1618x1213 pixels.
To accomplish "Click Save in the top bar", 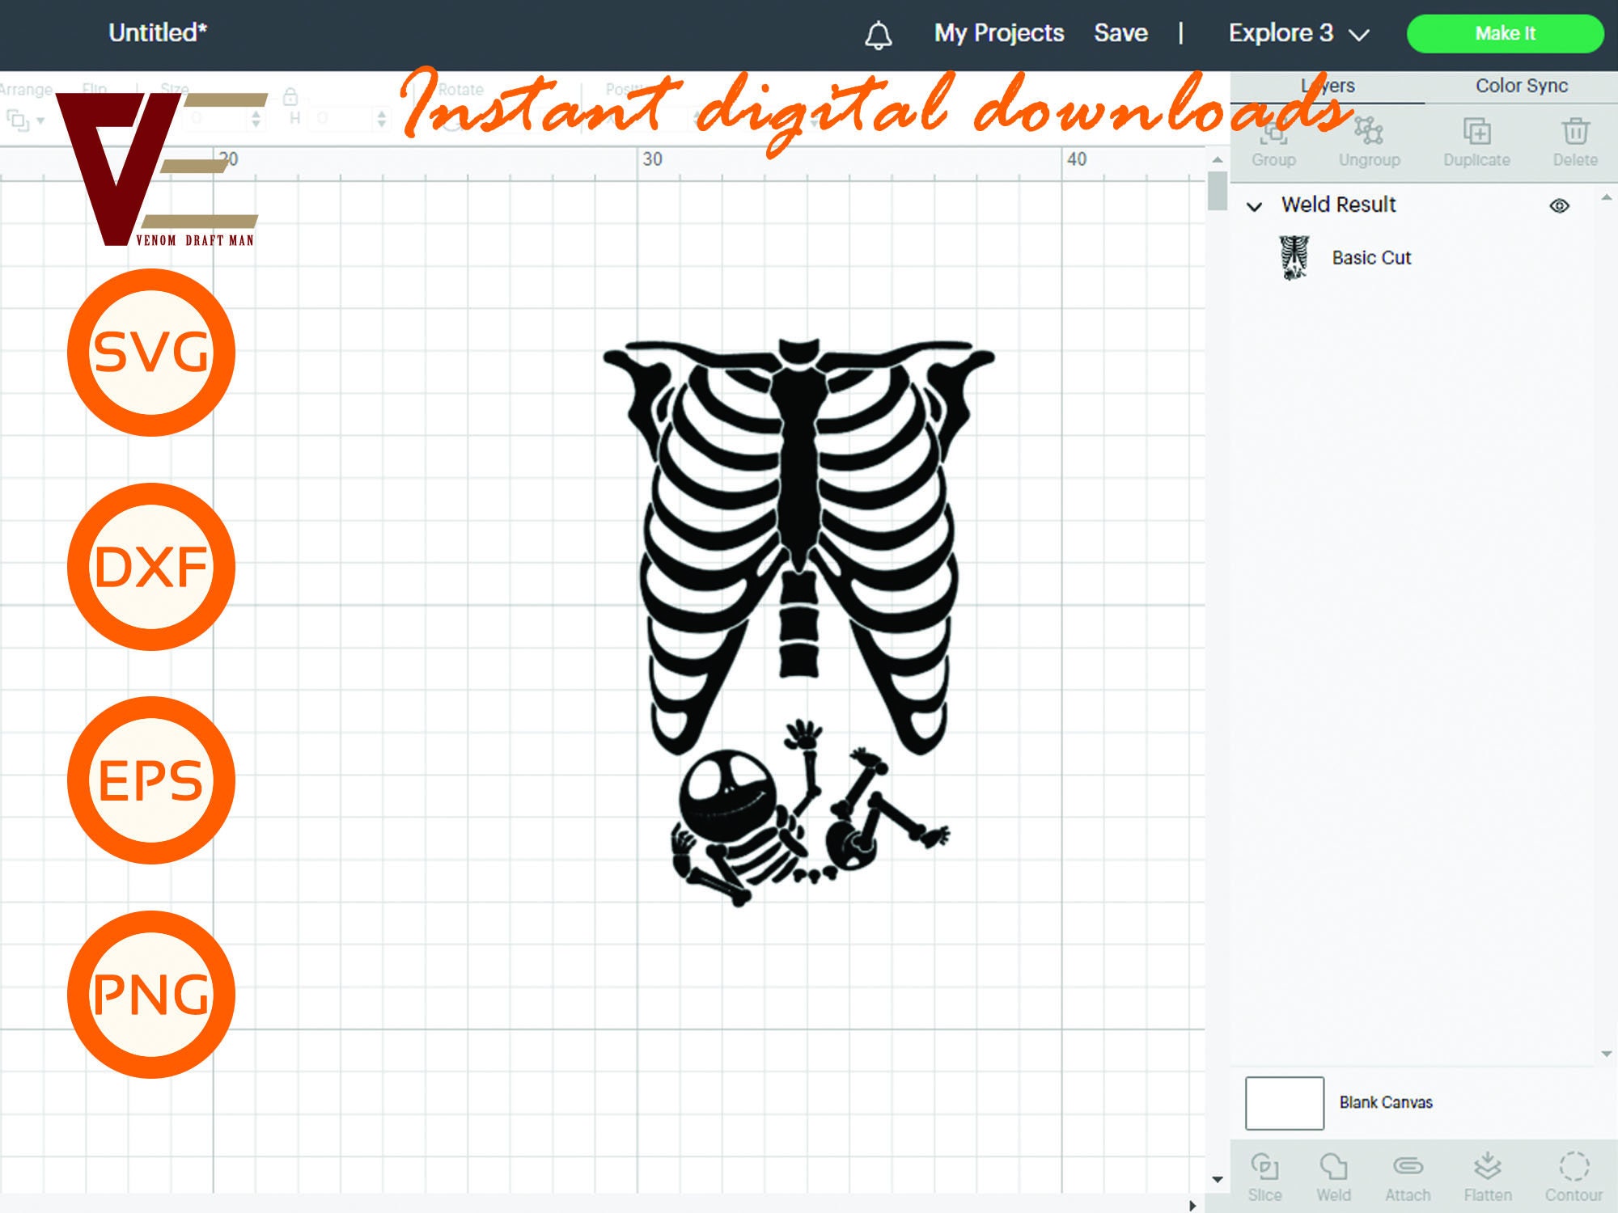I will 1121,32.
